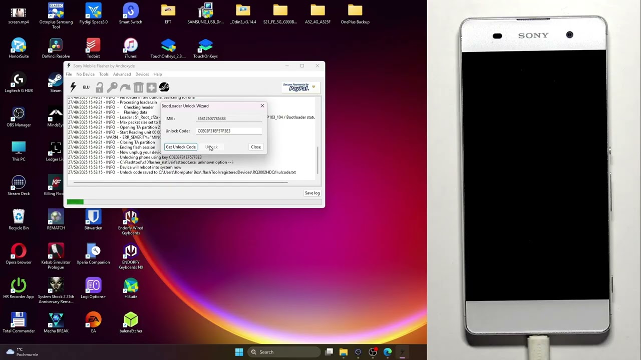
Task: Open the Devices menu
Action: 142,74
